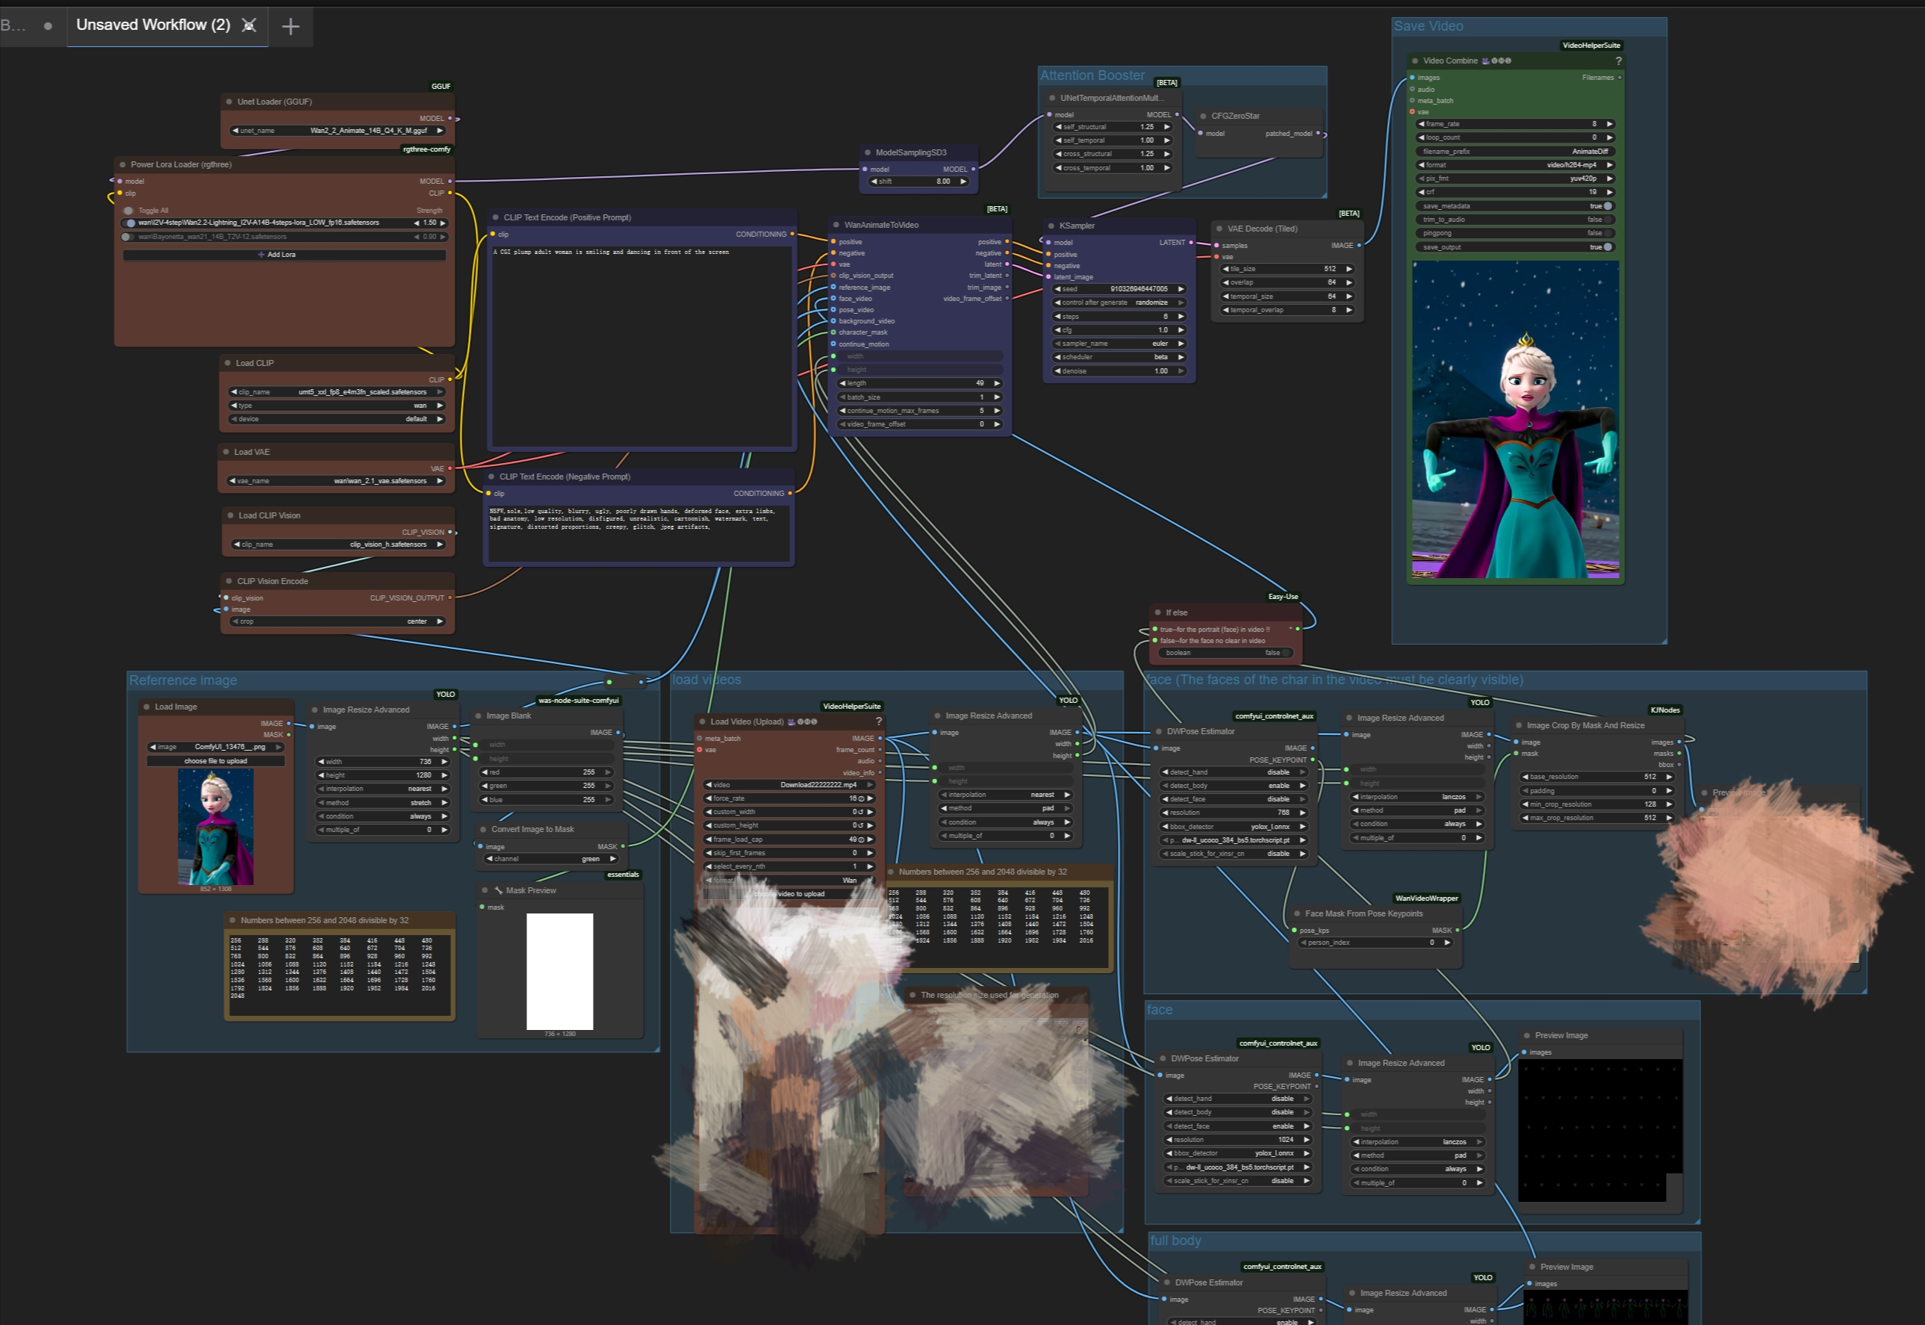Collapse the Video Combine node dot
The image size is (1925, 1325).
point(1415,60)
